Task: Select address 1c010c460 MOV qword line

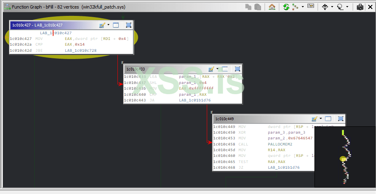Action: (224, 156)
